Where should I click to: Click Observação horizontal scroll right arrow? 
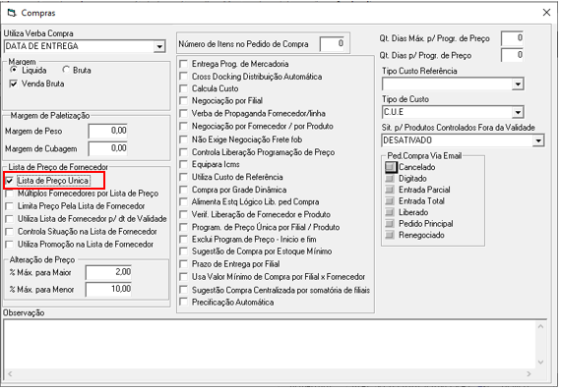tap(529, 374)
